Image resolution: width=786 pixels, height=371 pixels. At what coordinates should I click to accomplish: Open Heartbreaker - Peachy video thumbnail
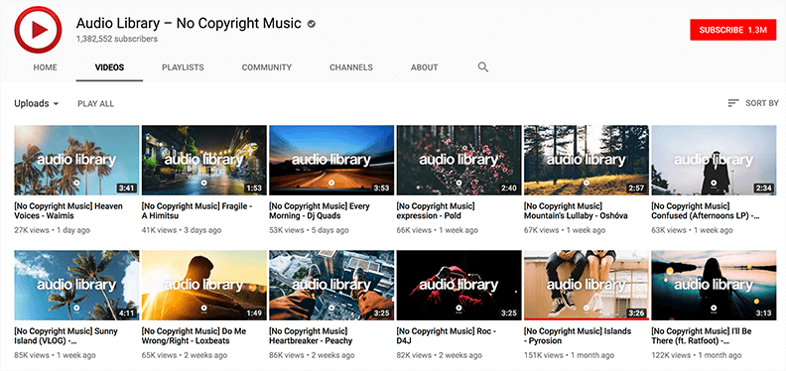tap(331, 286)
